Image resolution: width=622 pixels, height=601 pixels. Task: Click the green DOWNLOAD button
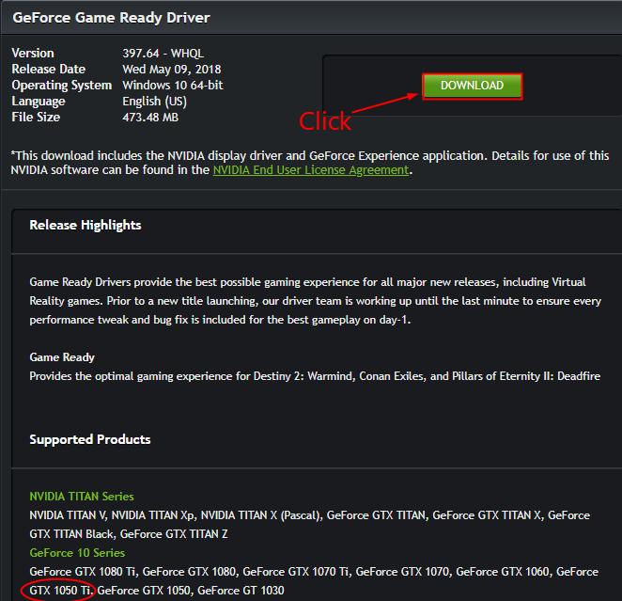472,86
